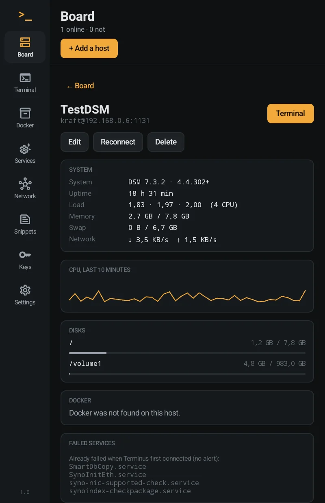Click the network rate ↓ 3,5 KB/s value
Image resolution: width=325 pixels, height=503 pixels.
(148, 240)
